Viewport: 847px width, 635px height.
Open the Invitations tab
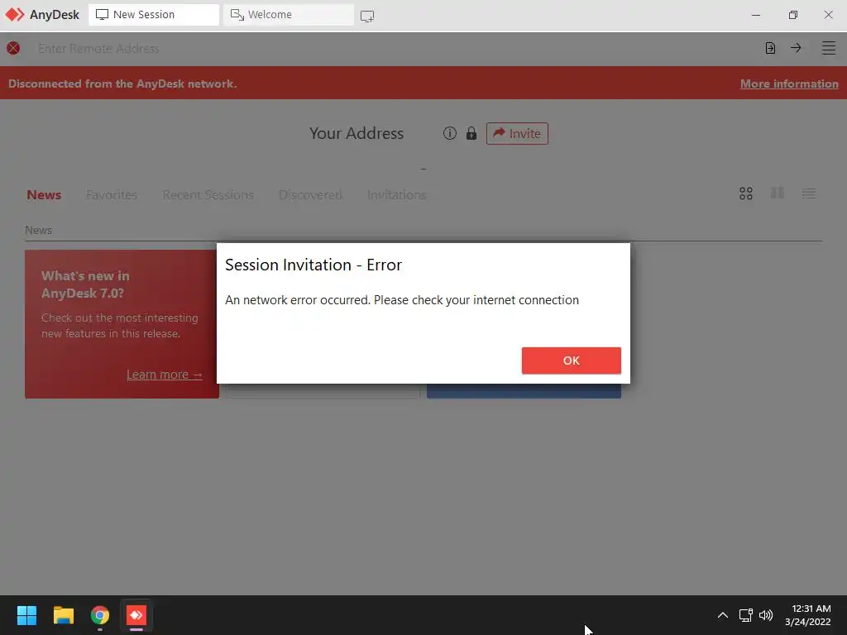396,195
